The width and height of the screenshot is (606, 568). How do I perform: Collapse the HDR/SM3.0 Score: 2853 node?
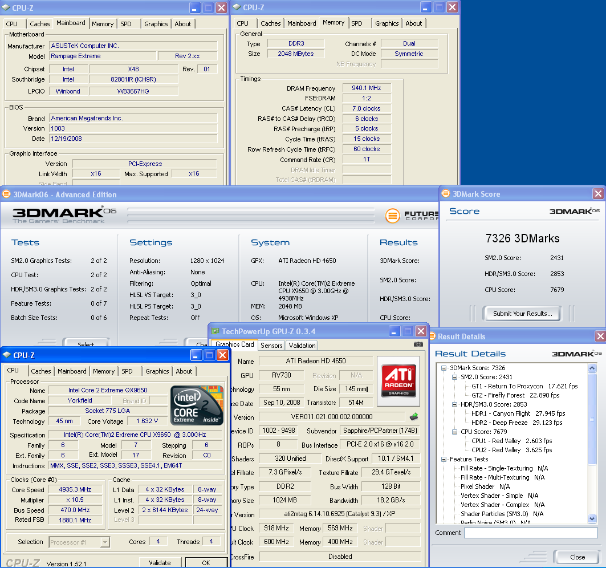point(454,404)
